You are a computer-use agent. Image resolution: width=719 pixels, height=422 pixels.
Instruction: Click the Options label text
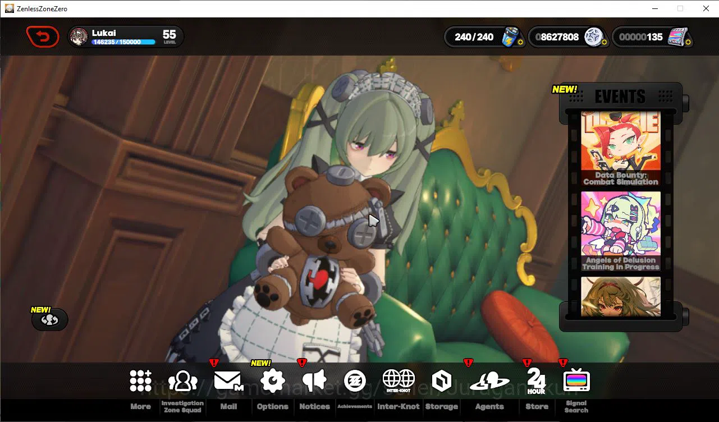273,407
